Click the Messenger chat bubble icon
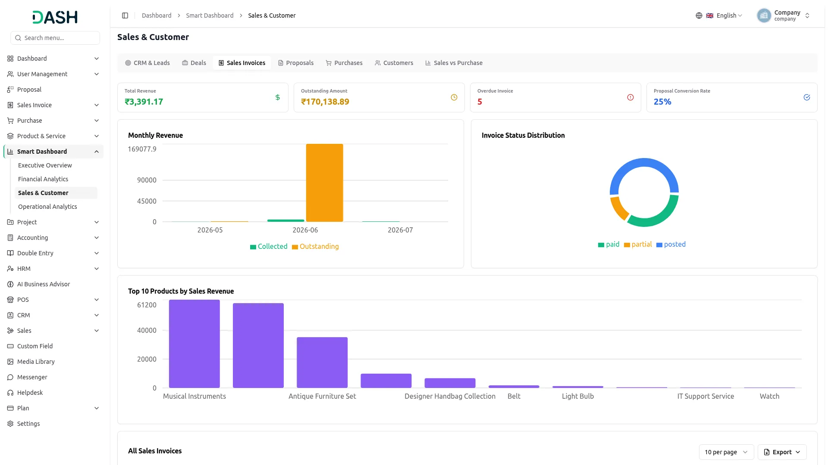 tap(10, 377)
